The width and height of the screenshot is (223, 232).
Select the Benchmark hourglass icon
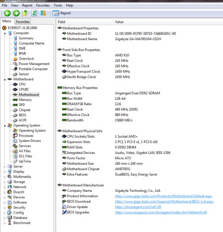point(10,223)
